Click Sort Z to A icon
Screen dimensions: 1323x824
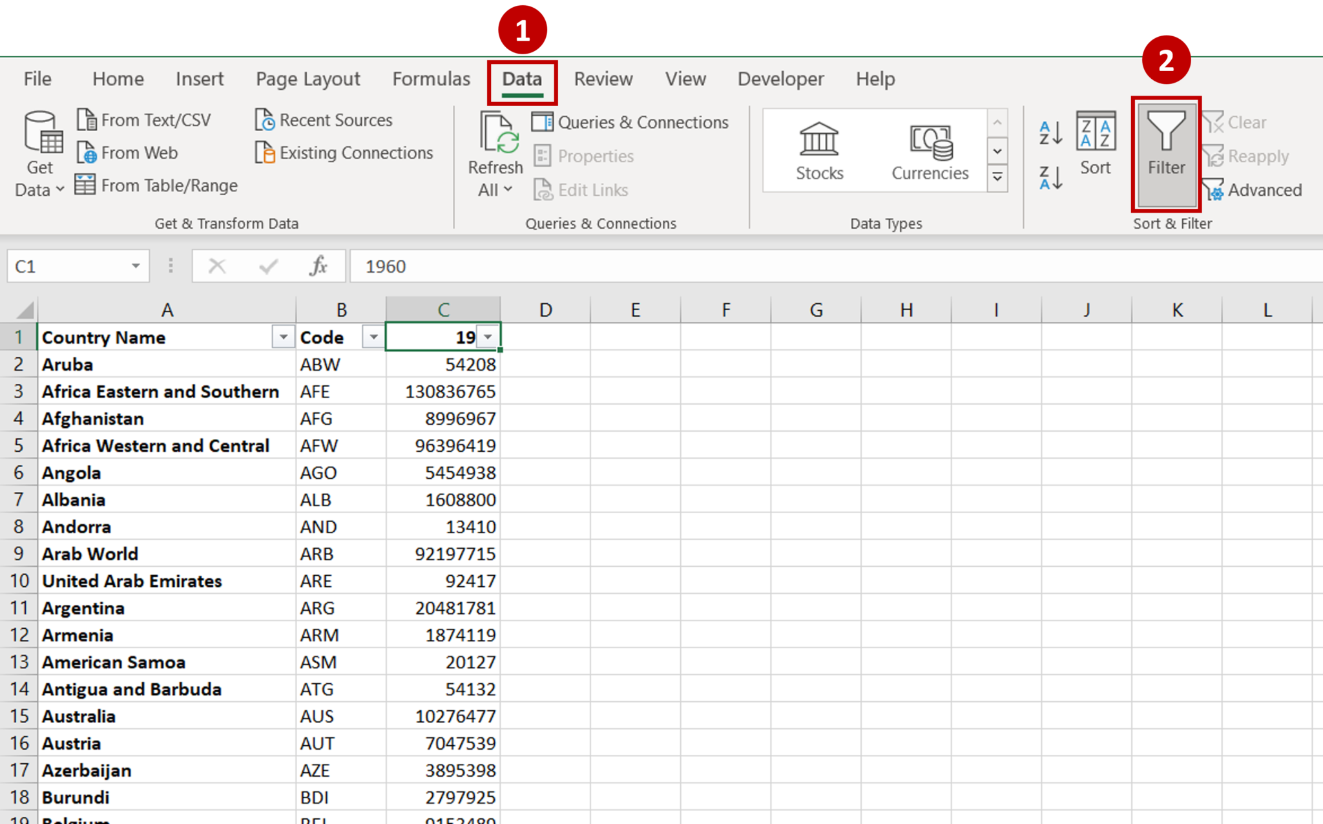pos(1050,178)
